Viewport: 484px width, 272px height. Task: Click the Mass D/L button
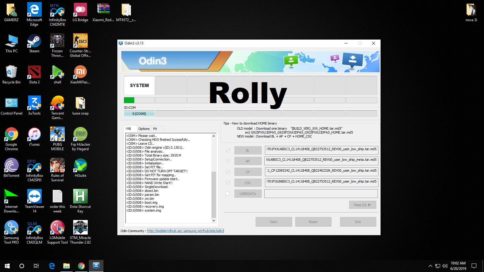(362, 205)
